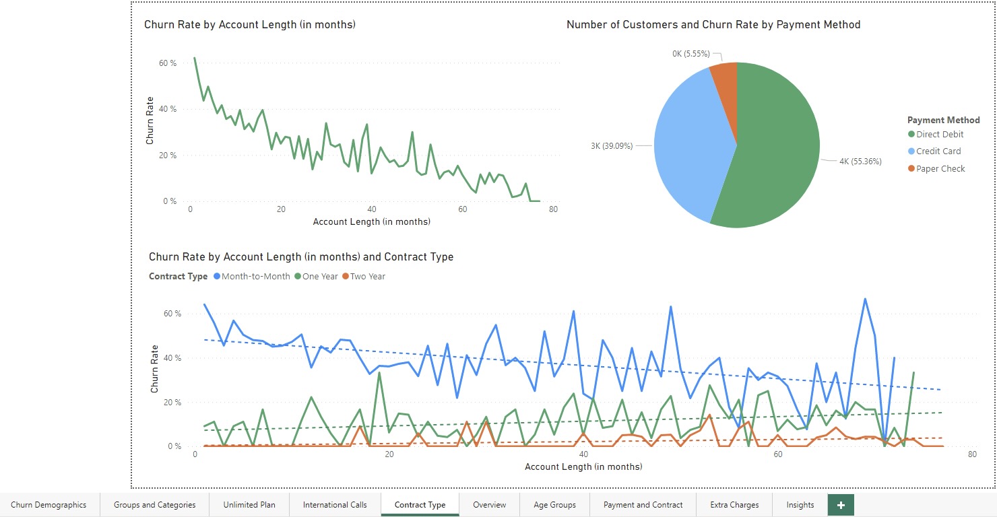Select the Age Groups tab
Screen dimensions: 997x517
[554, 504]
